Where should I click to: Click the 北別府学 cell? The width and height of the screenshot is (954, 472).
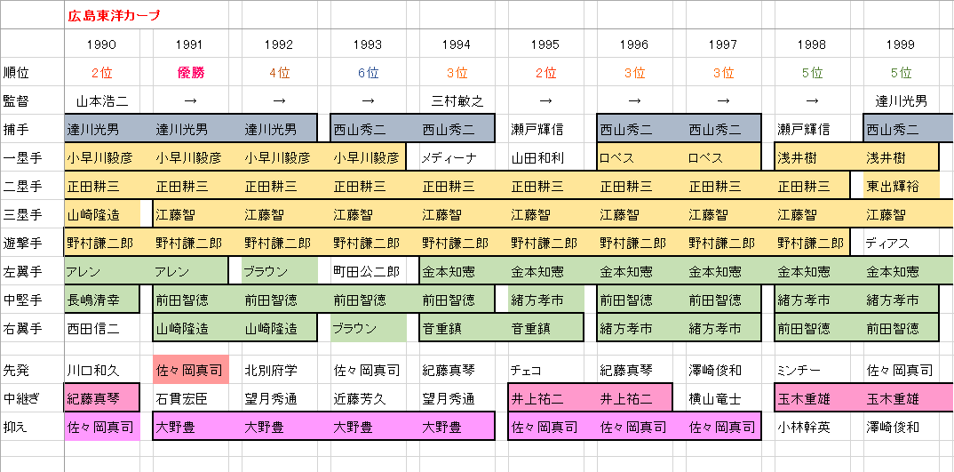pyautogui.click(x=279, y=371)
